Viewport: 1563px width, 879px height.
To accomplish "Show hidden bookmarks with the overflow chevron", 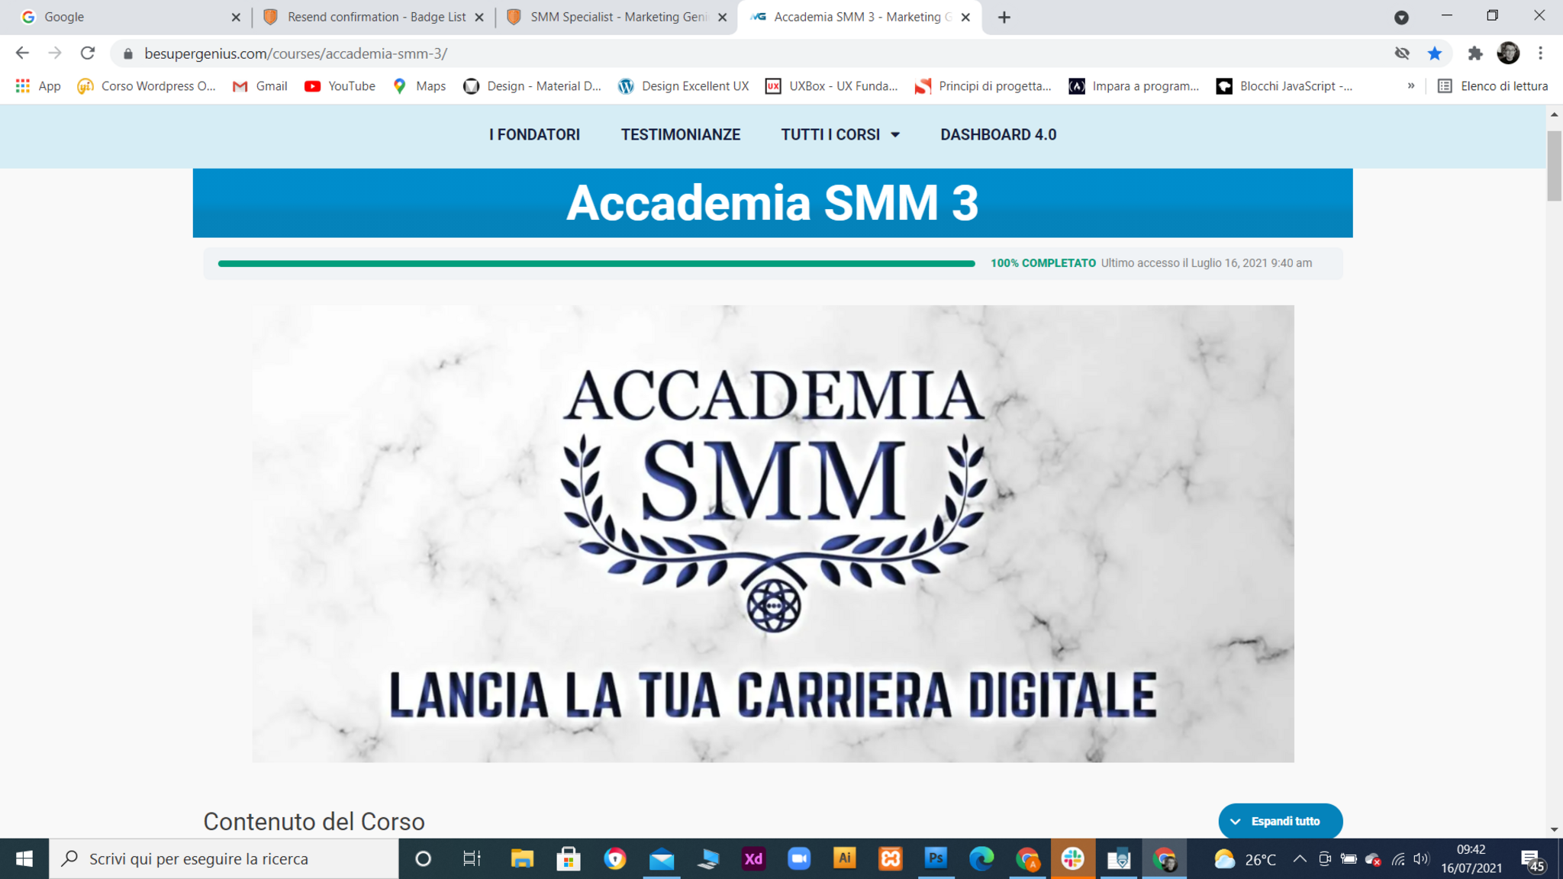I will pos(1411,86).
